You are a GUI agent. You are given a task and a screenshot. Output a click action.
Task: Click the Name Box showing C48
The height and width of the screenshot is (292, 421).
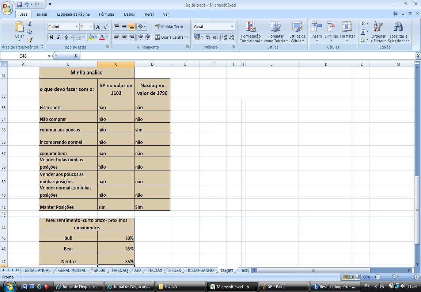tap(23, 56)
